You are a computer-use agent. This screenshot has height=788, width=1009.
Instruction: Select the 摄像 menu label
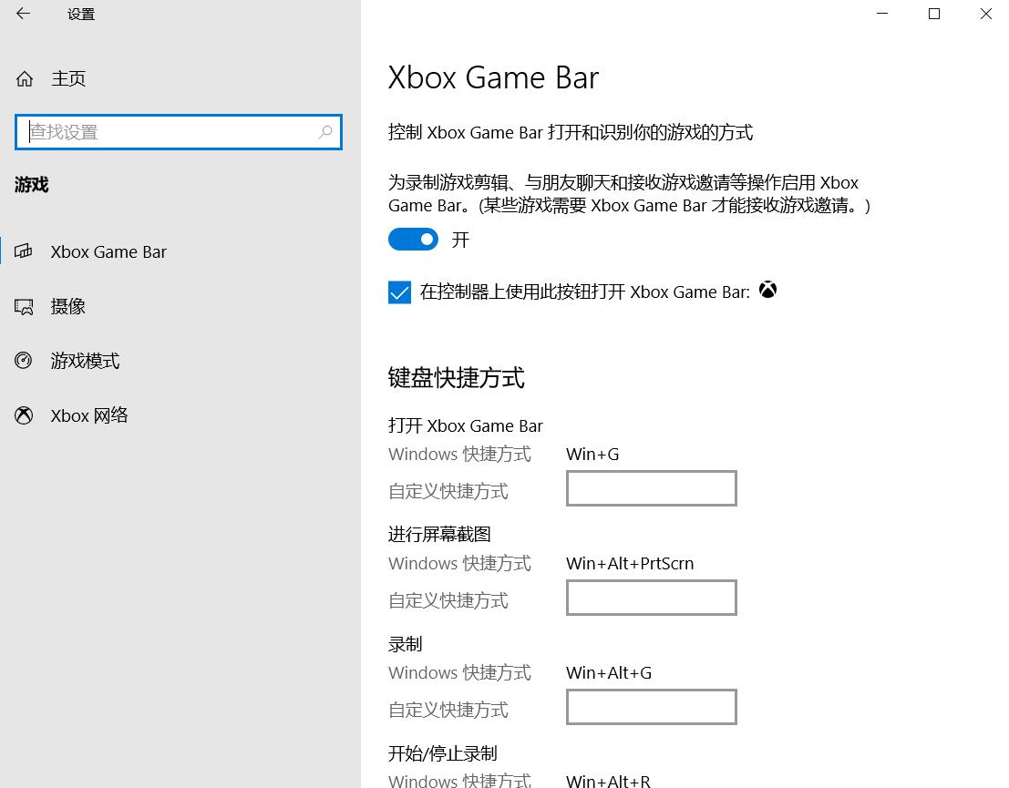click(68, 306)
